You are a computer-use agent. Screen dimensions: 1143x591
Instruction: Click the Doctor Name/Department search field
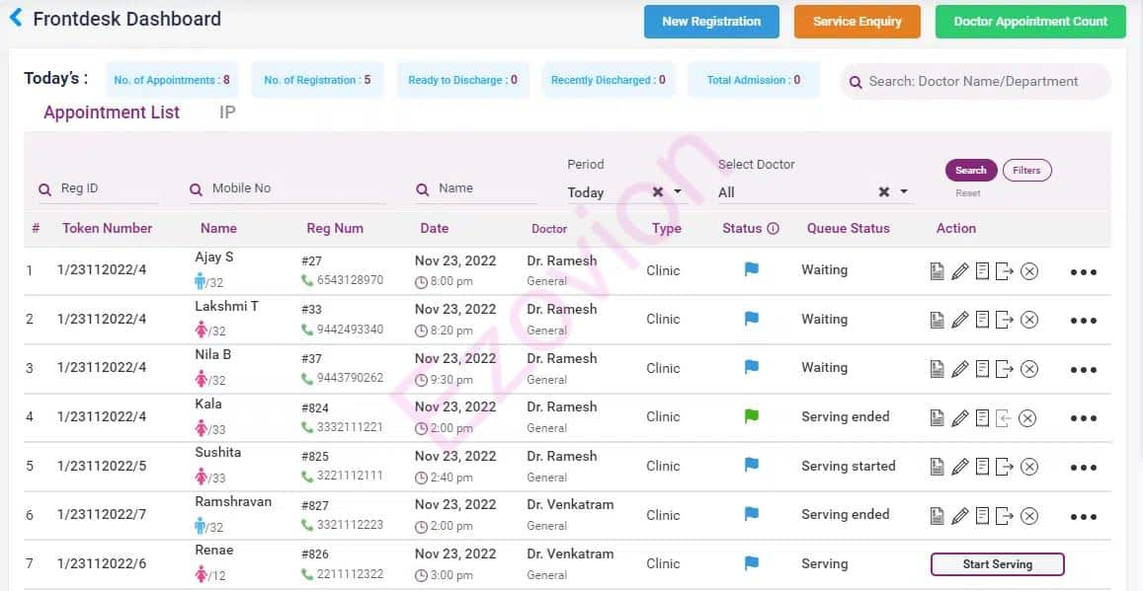coord(983,82)
